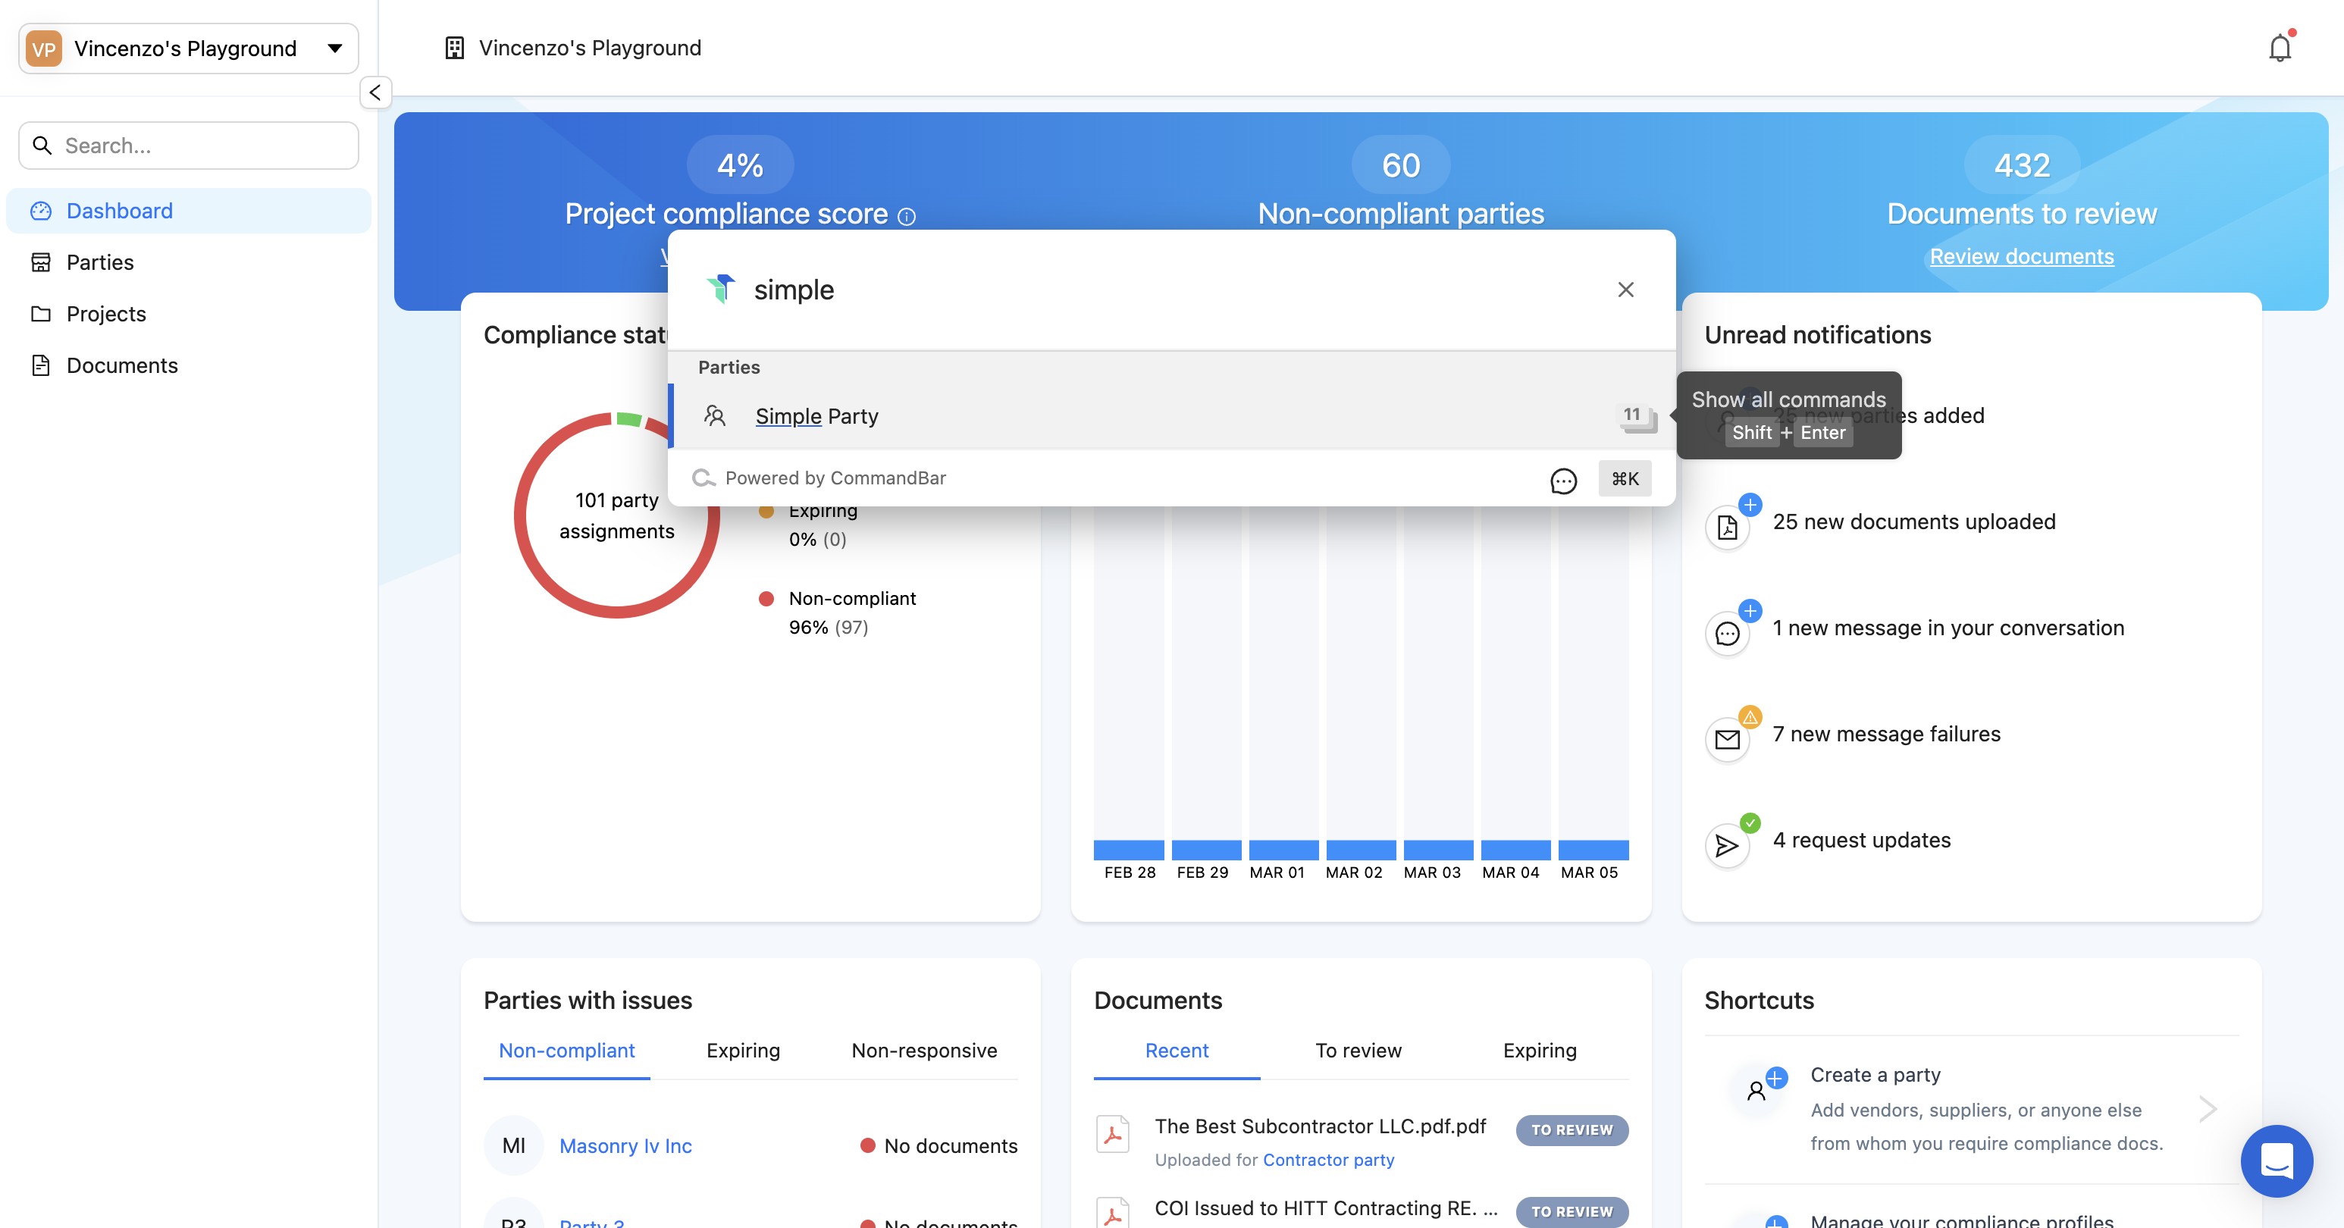Screen dimensions: 2344x1228
Task: Click the sidebar Search field
Action: coord(188,146)
